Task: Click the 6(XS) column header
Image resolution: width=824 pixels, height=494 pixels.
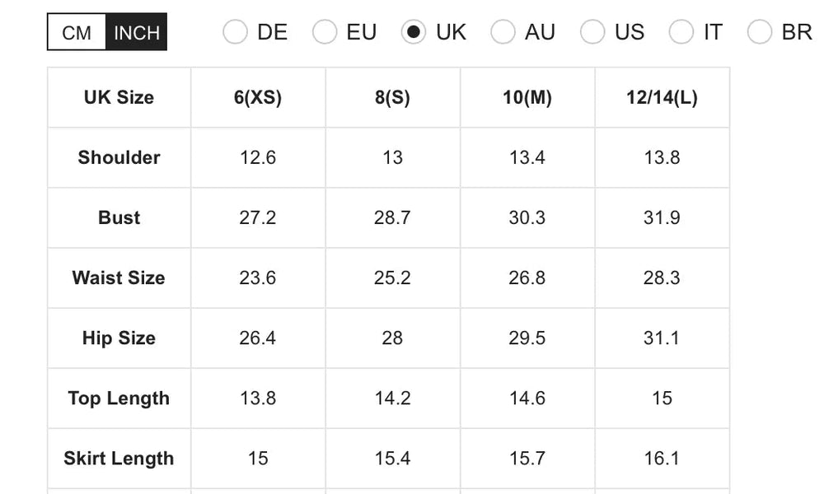Action: (258, 97)
